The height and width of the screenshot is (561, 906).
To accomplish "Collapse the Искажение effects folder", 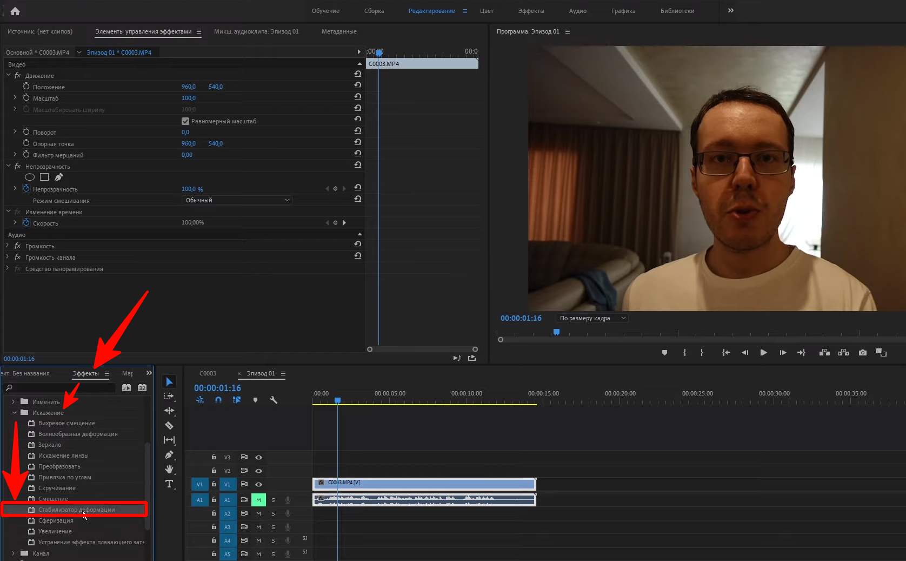I will click(x=14, y=413).
